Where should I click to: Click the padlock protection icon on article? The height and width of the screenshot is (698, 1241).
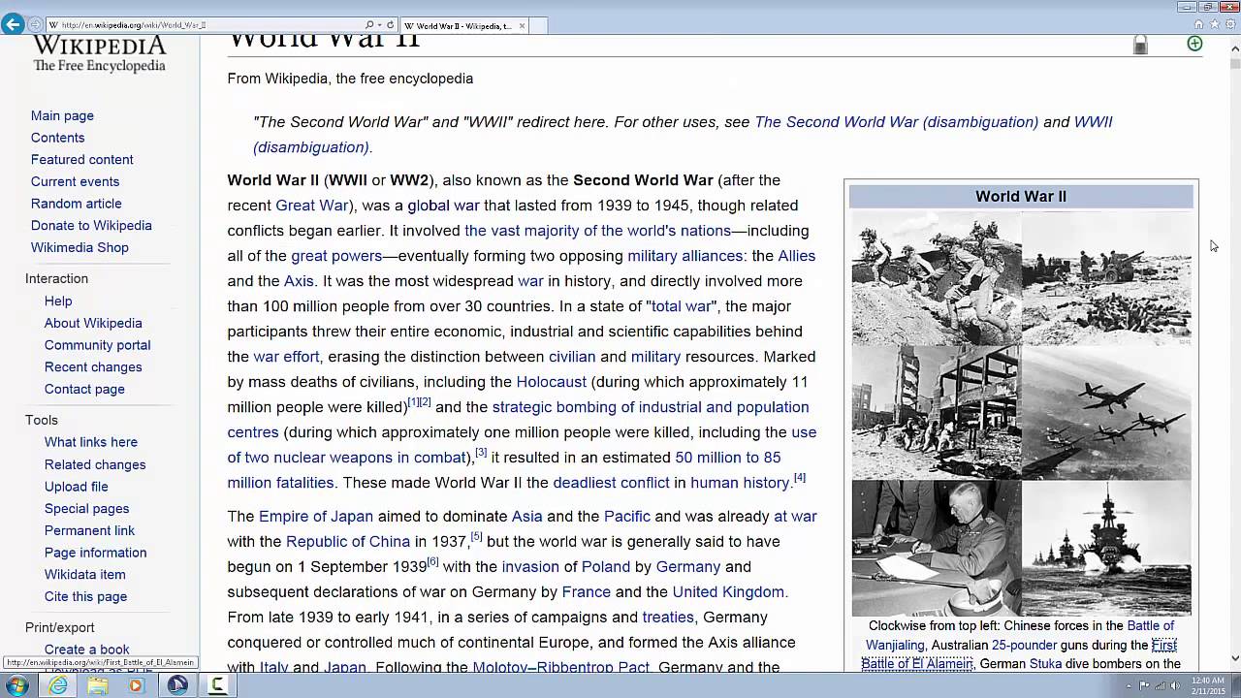[x=1140, y=45]
